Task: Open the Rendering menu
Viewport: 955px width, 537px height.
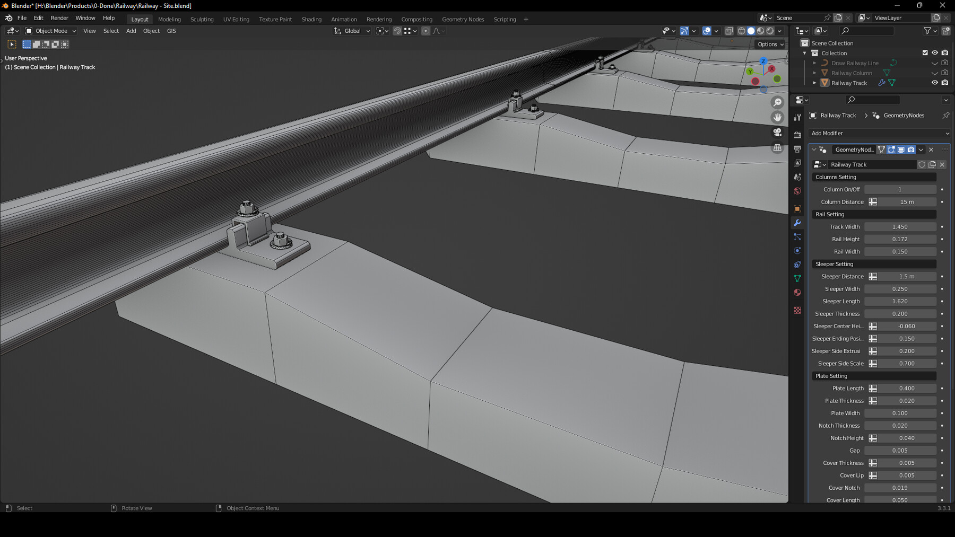Action: click(x=379, y=19)
